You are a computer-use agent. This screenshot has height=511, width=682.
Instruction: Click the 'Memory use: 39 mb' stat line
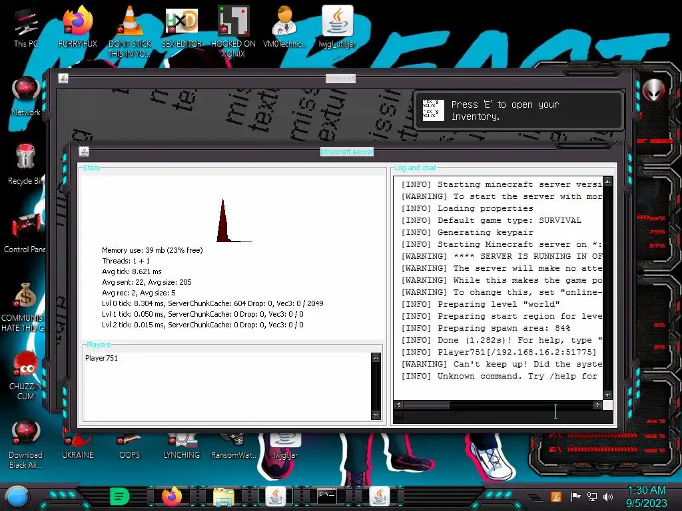153,250
